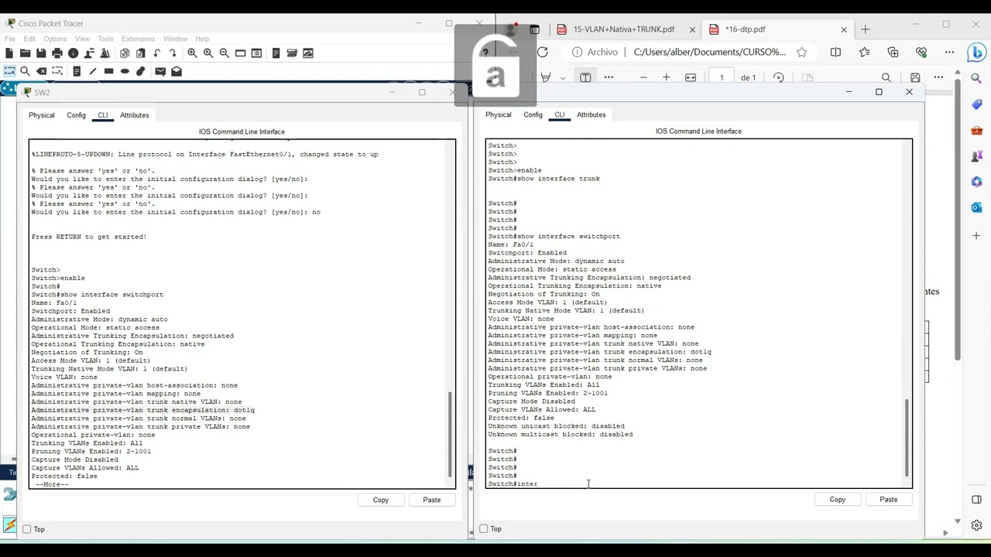
Task: Click the Redo arrow in Packet Tracer
Action: pos(173,53)
